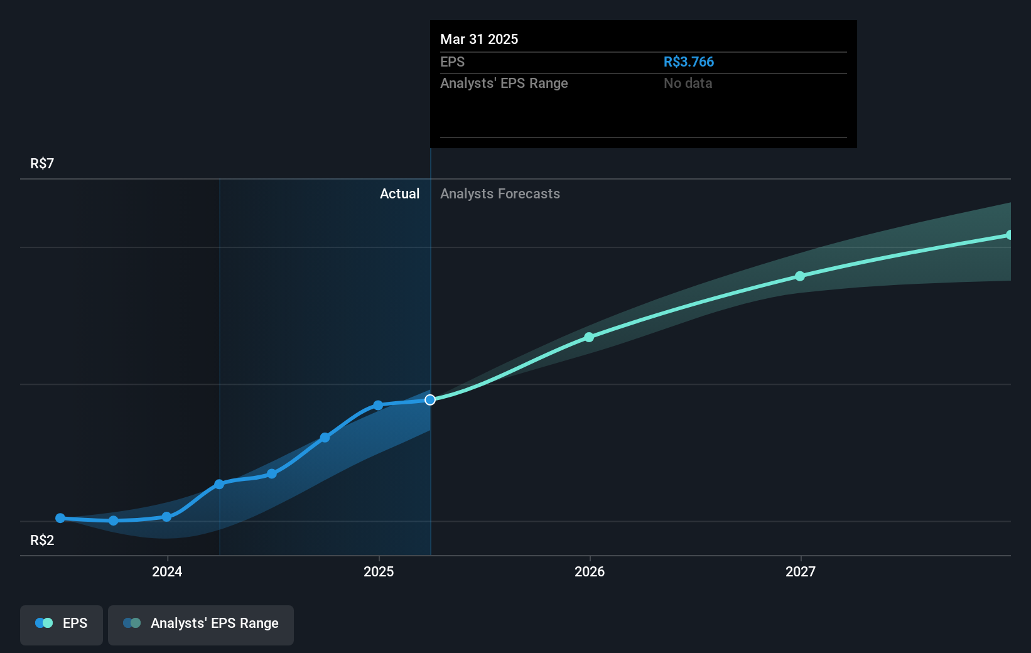Toggle the EPS legend series
This screenshot has width=1031, height=653.
click(62, 625)
